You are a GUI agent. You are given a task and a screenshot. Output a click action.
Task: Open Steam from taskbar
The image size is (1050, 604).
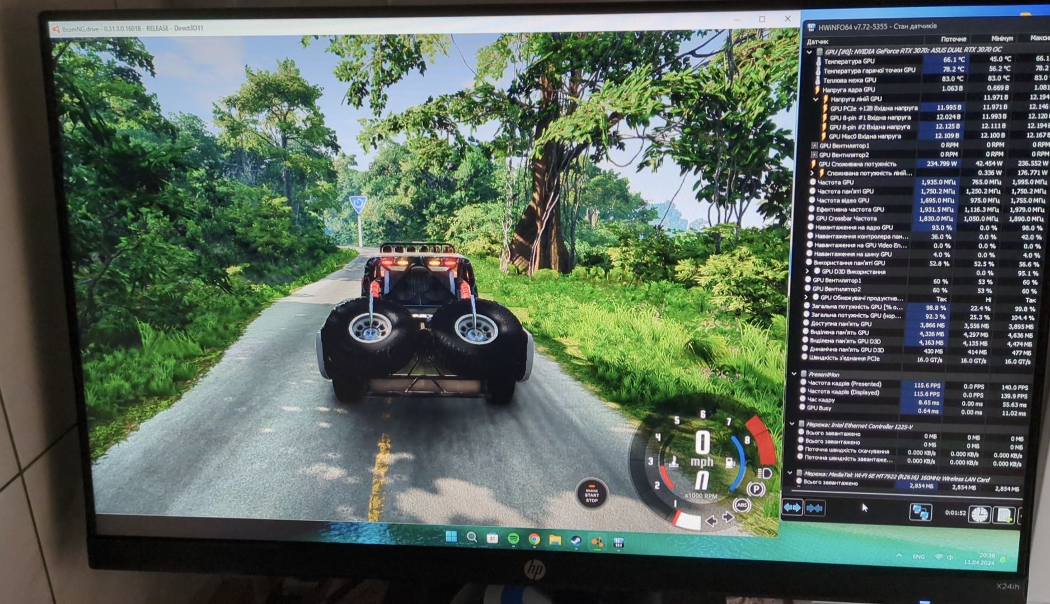click(x=575, y=540)
